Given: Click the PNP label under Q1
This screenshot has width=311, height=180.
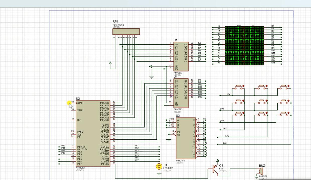Looking at the screenshot, I should [x=221, y=169].
